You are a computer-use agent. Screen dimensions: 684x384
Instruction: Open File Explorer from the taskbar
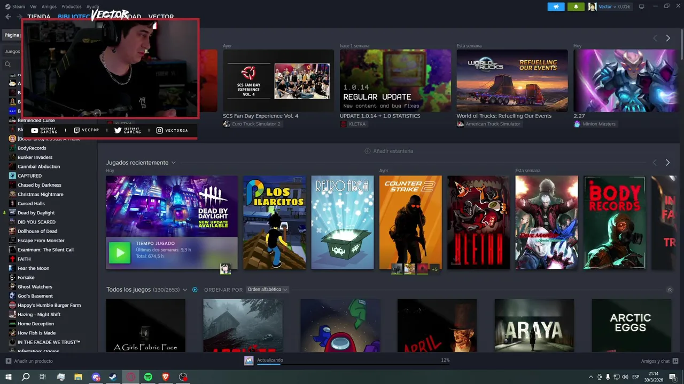(78, 377)
